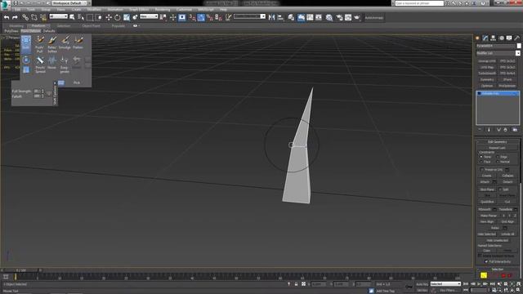Activate the Select and Rotate tool
Image resolution: width=523 pixels, height=294 pixels.
pos(118,17)
